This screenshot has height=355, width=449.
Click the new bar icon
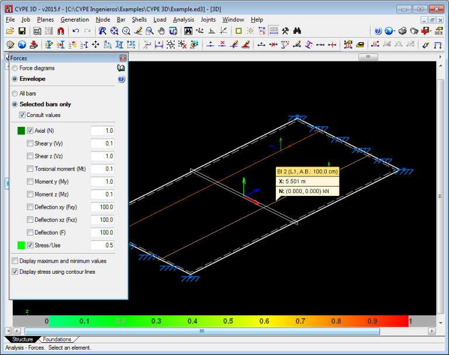click(x=261, y=44)
